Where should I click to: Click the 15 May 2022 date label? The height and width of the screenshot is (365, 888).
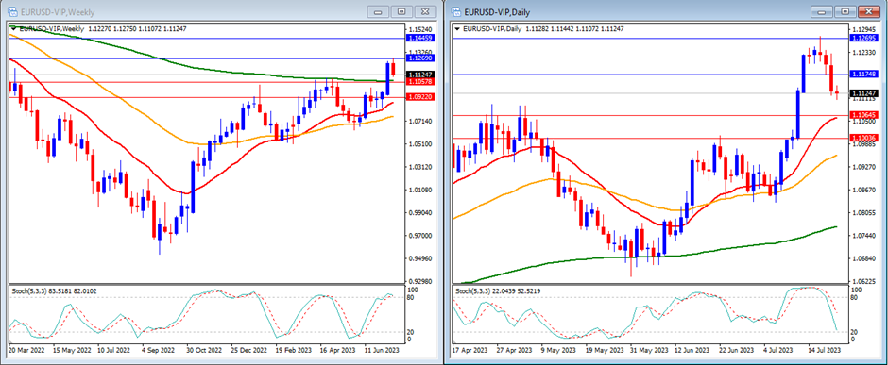pyautogui.click(x=71, y=350)
